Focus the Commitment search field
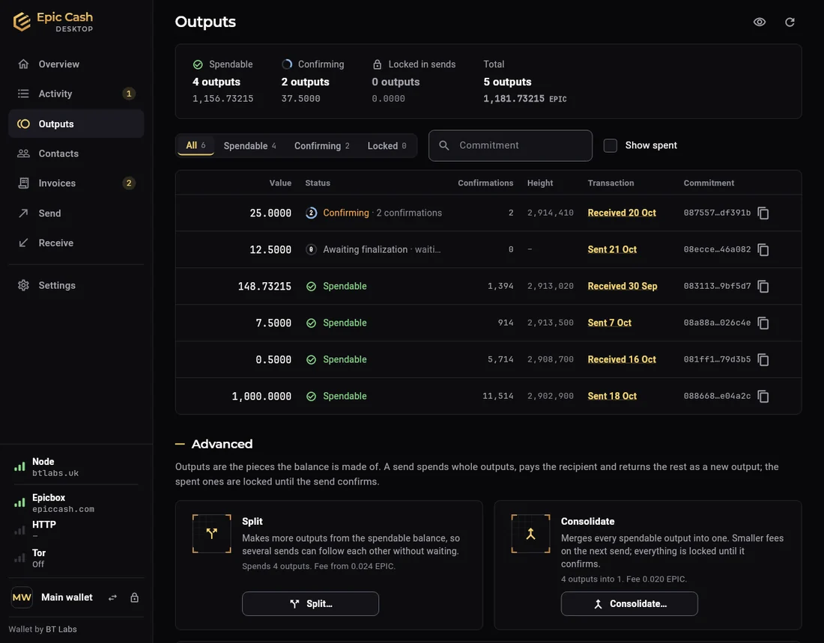Screen dimensions: 824x643 510,145
